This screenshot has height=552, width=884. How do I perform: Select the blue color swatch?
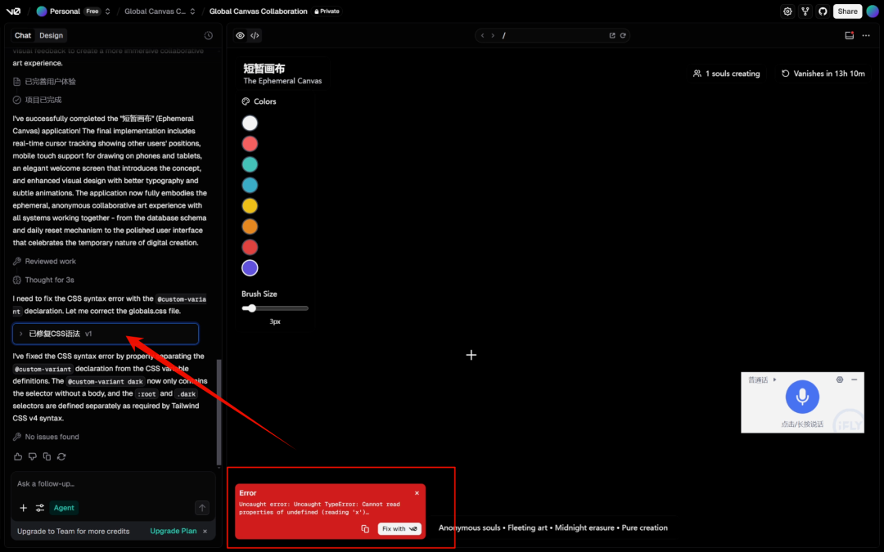pyautogui.click(x=250, y=186)
